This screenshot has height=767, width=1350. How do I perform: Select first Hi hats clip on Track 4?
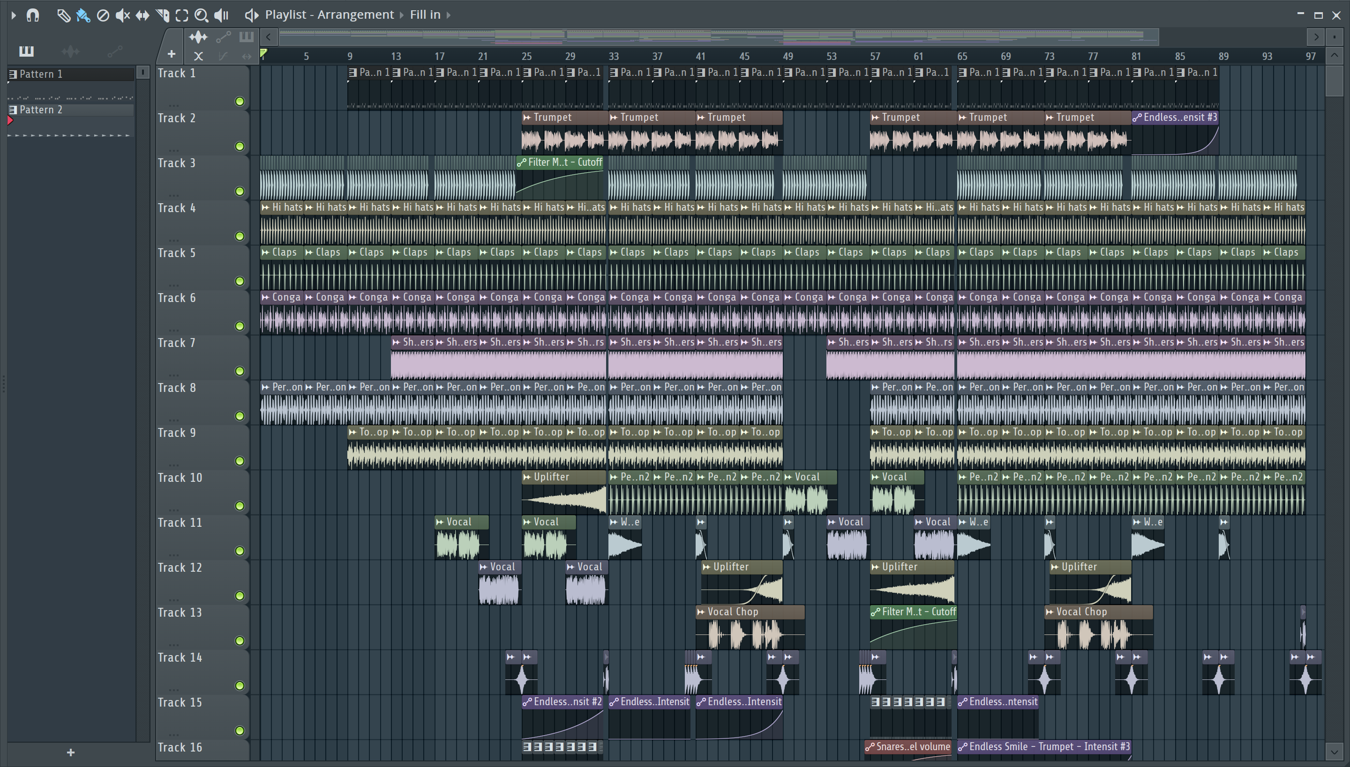click(x=282, y=223)
